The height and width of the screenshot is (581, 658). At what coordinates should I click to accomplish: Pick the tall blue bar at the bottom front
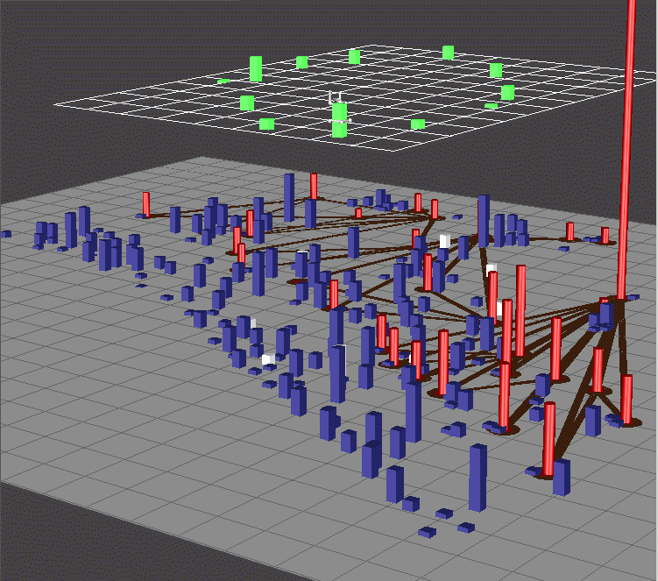[478, 476]
